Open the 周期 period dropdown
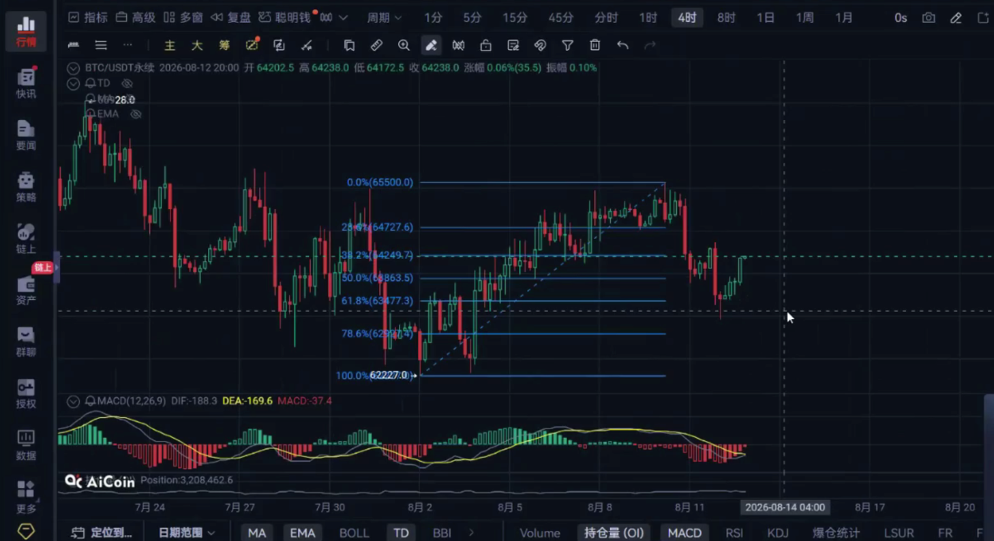994x541 pixels. 384,18
